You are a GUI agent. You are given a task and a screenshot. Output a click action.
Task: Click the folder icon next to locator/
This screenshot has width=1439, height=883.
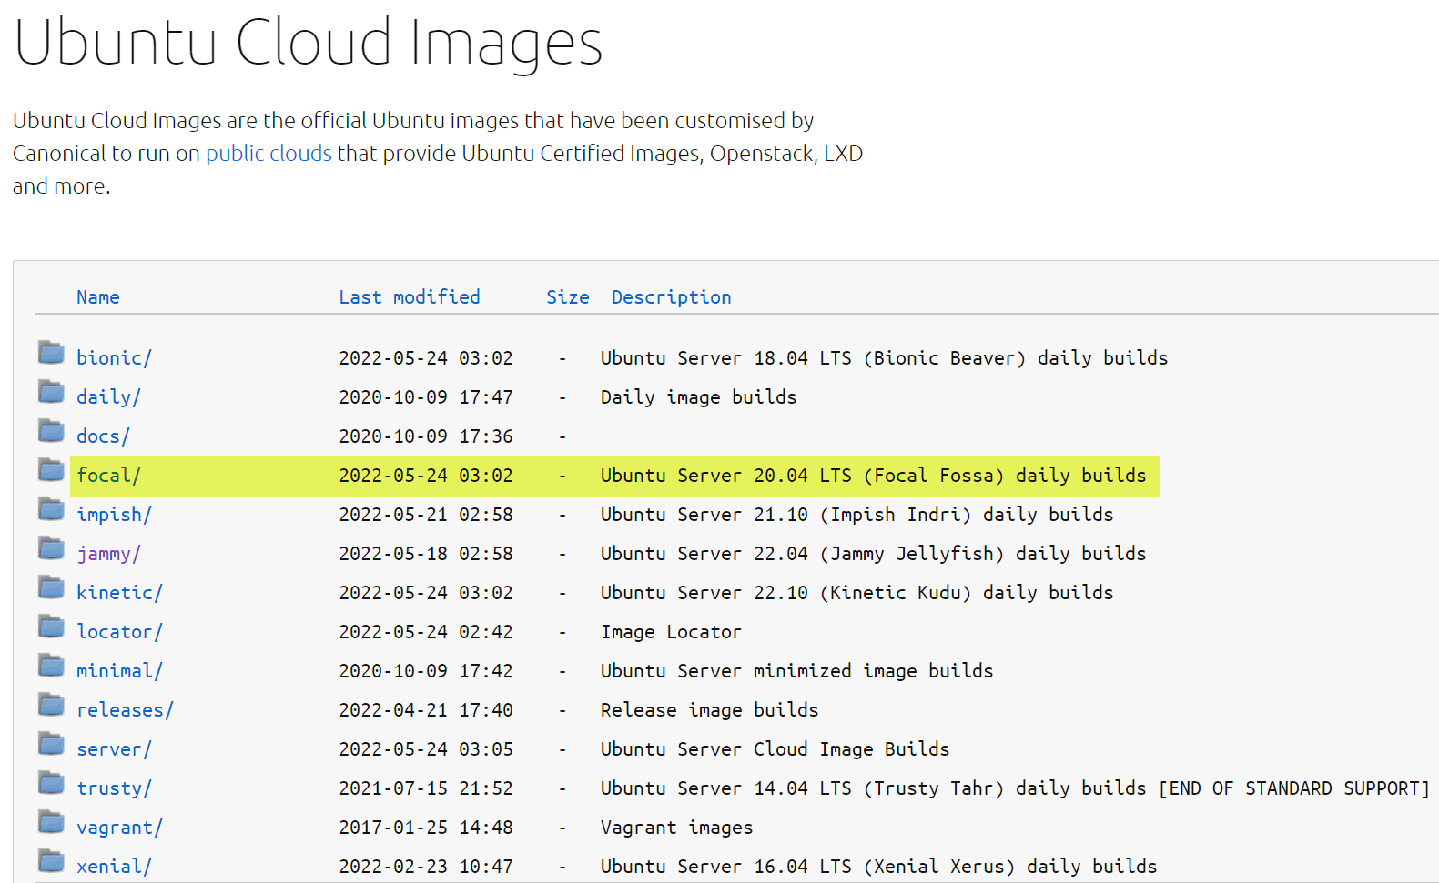click(x=51, y=627)
